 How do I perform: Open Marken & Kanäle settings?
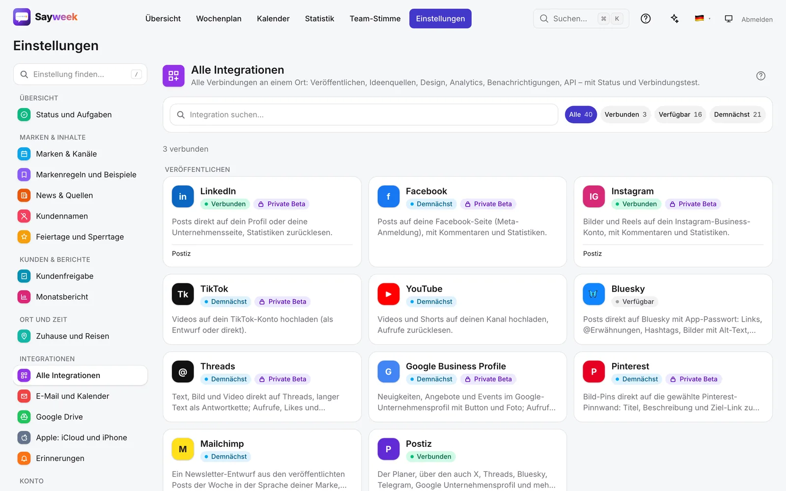80,154
